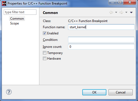Uncheck the Enabled checkbox
The width and height of the screenshot is (138, 101).
[44, 33]
